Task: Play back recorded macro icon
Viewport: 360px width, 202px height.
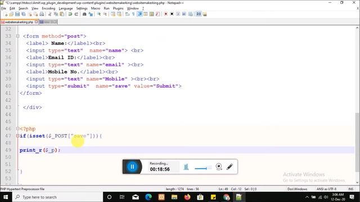Action: [x=178, y=14]
